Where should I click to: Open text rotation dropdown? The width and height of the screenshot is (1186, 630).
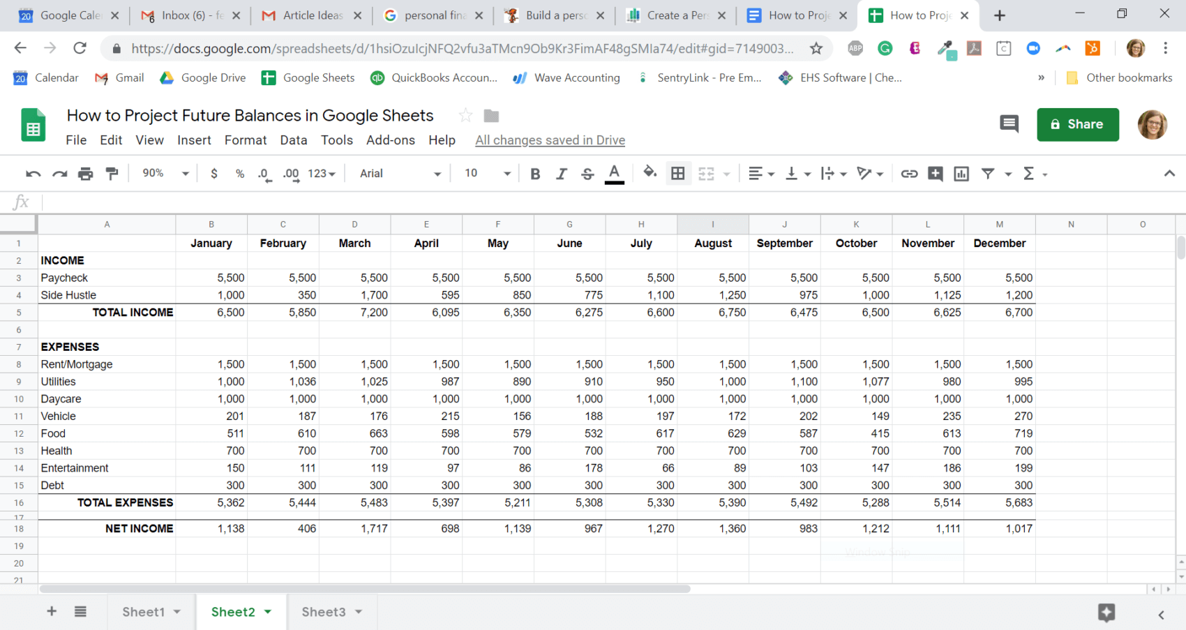click(870, 174)
